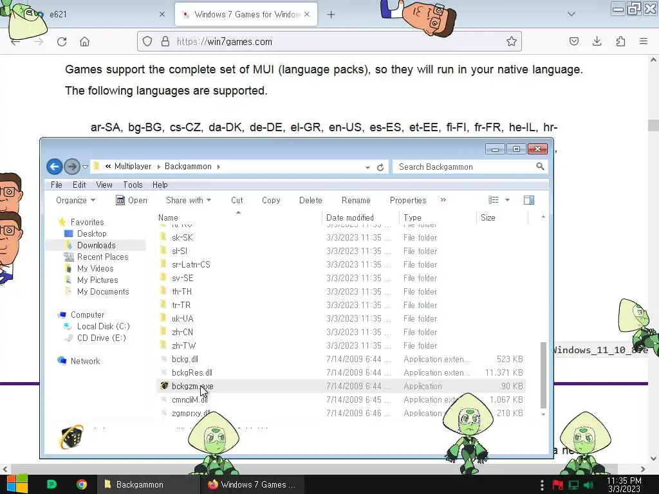
Task: Open the view options dropdown arrow
Action: 507,200
